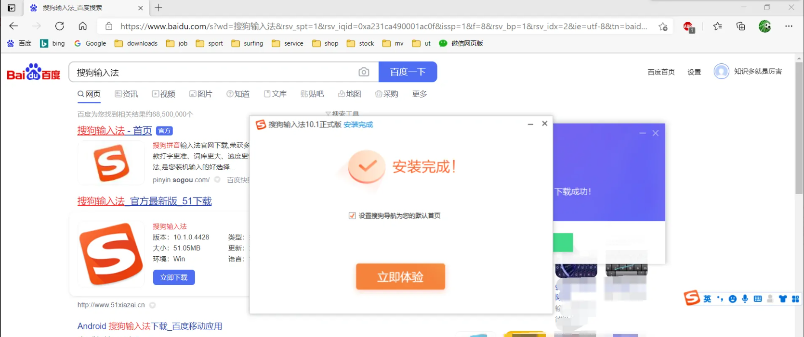This screenshot has height=337, width=804.
Task: Click the browser address bar URL
Action: tap(383, 26)
